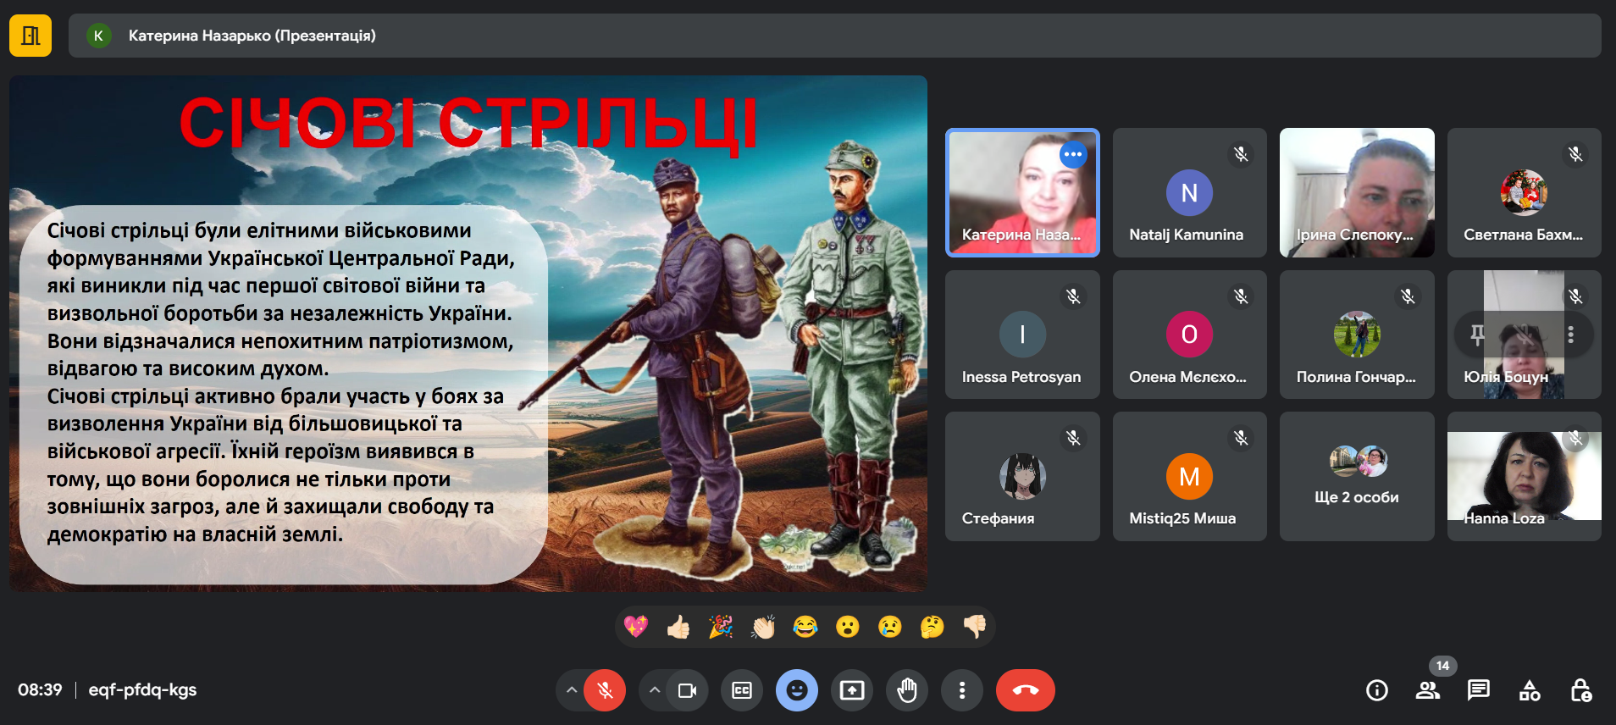Open more options three-dot menu in toolbar

point(962,690)
